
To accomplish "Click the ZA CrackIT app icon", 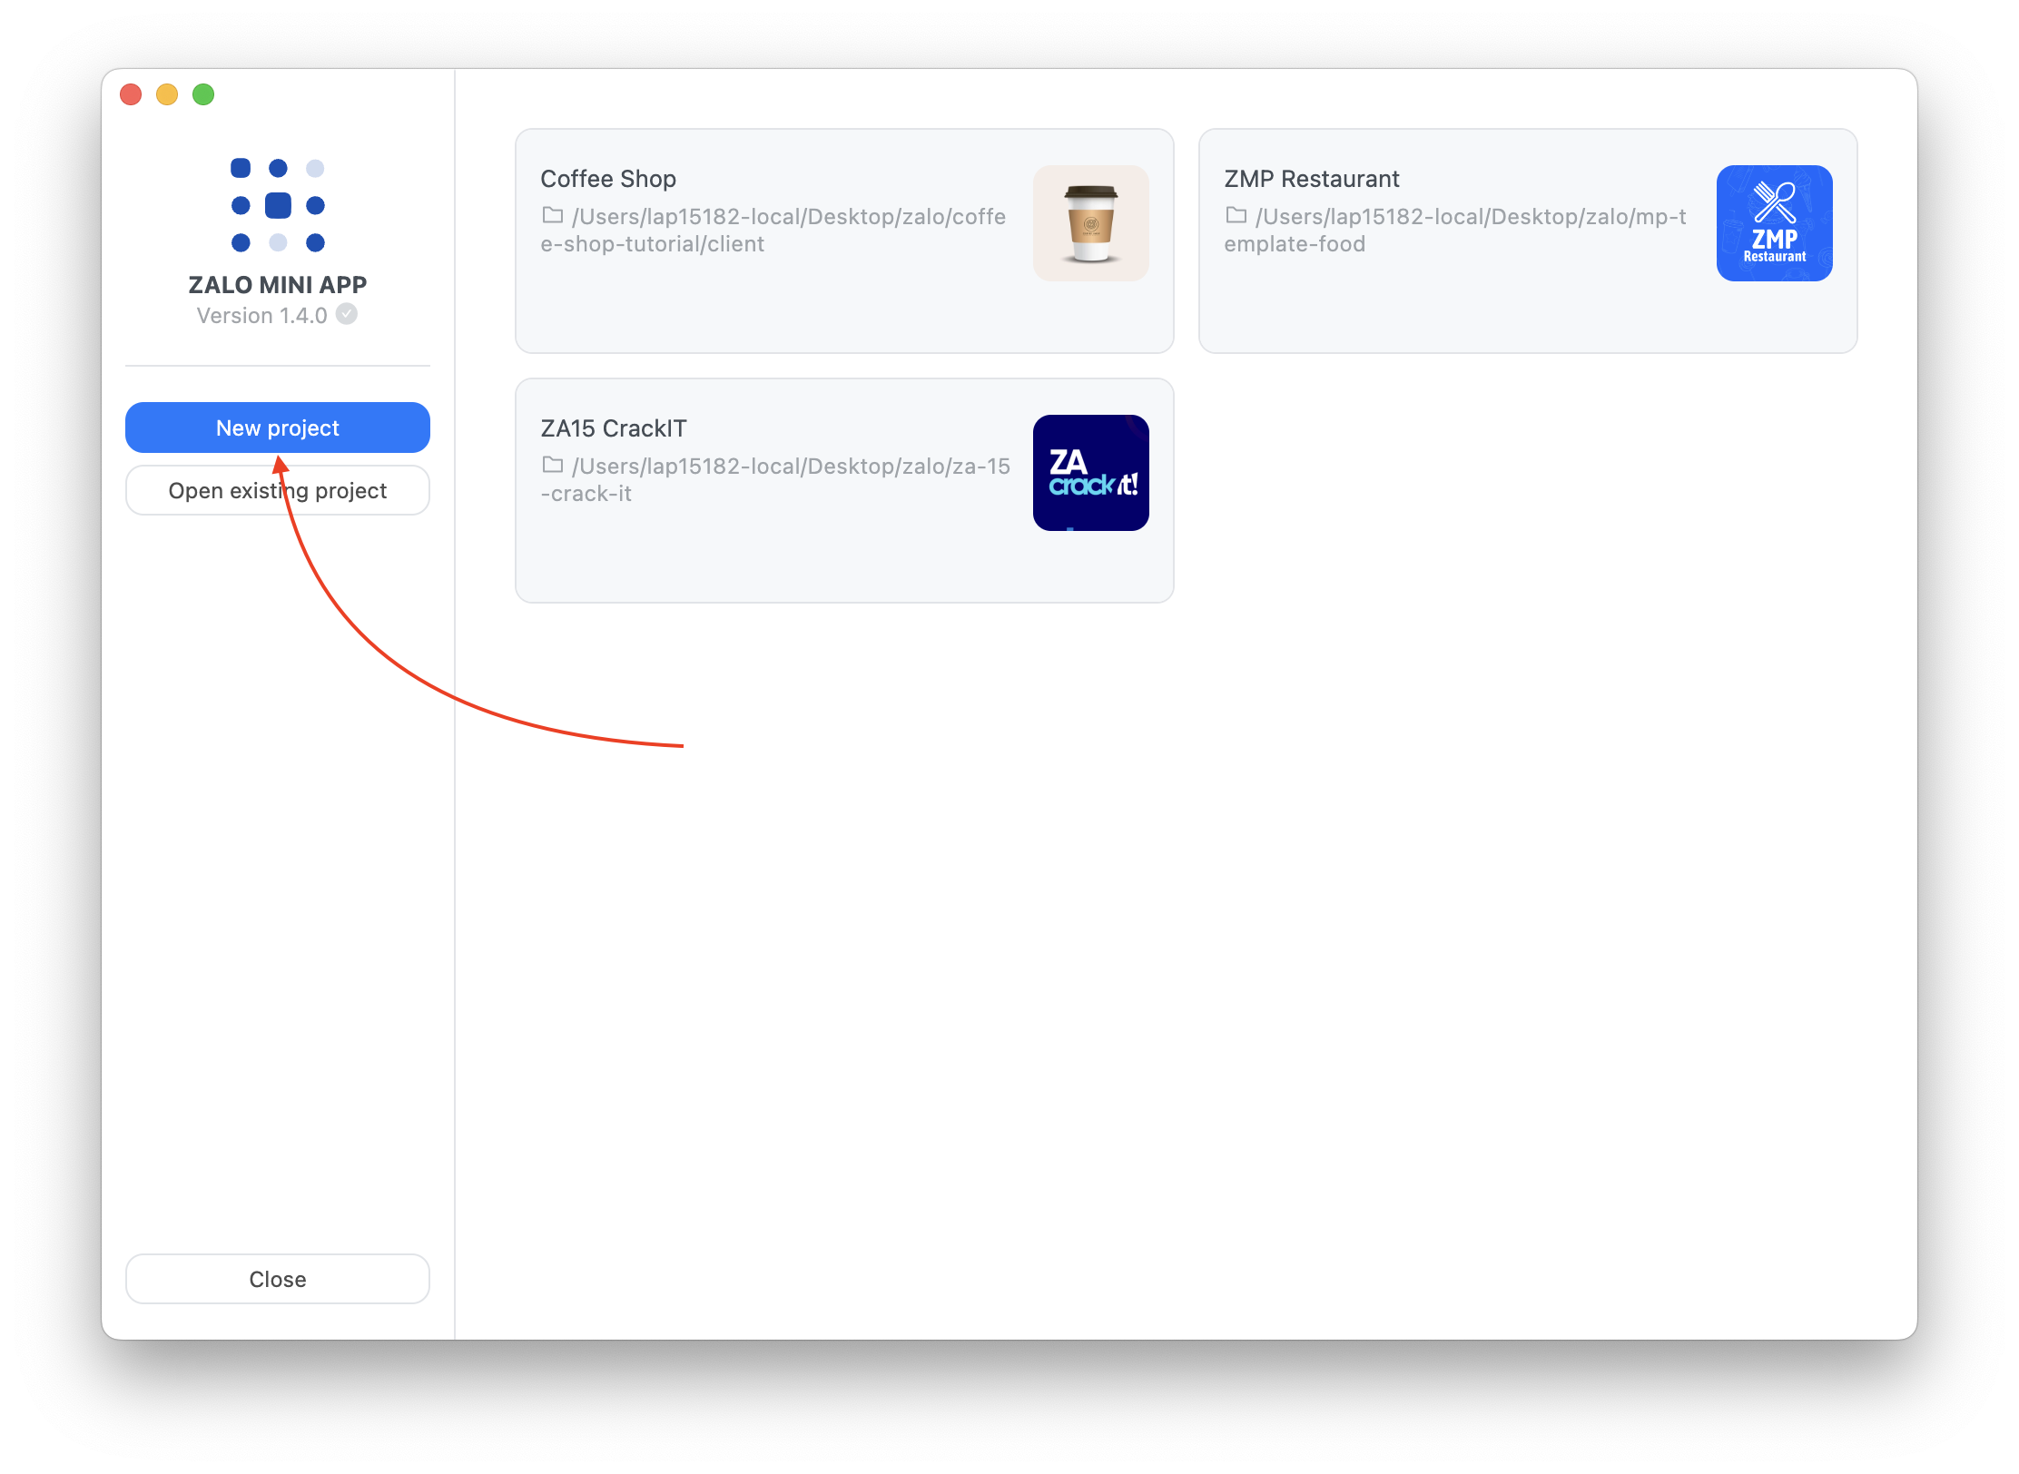I will (1090, 473).
